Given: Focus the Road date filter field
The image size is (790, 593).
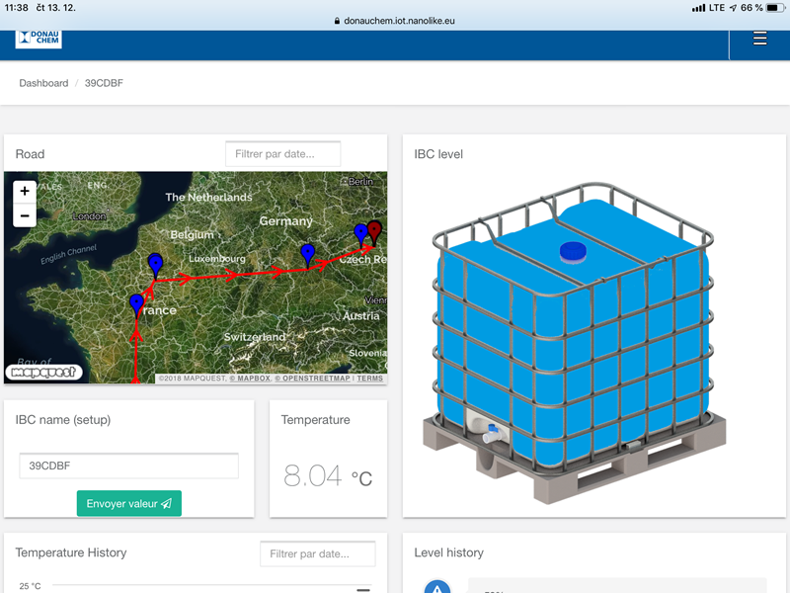Looking at the screenshot, I should [x=282, y=154].
